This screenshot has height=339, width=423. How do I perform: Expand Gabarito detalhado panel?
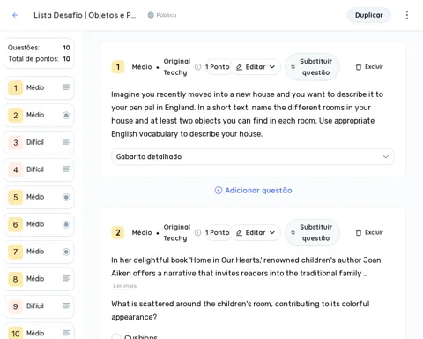(x=252, y=156)
